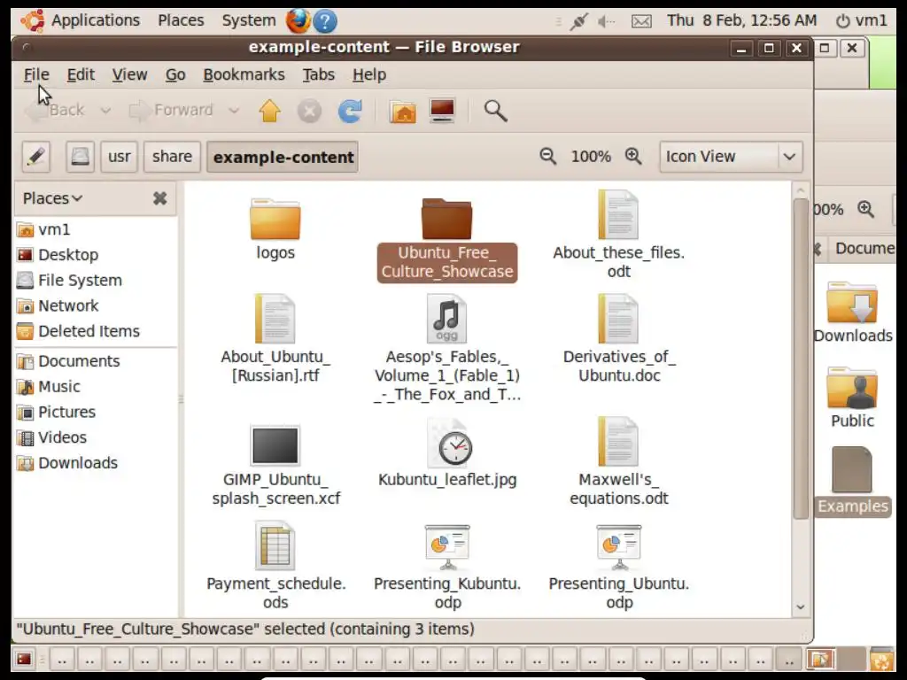907x680 pixels.
Task: Select Derivatives_of_Ubuntu.doc file
Action: (x=619, y=338)
